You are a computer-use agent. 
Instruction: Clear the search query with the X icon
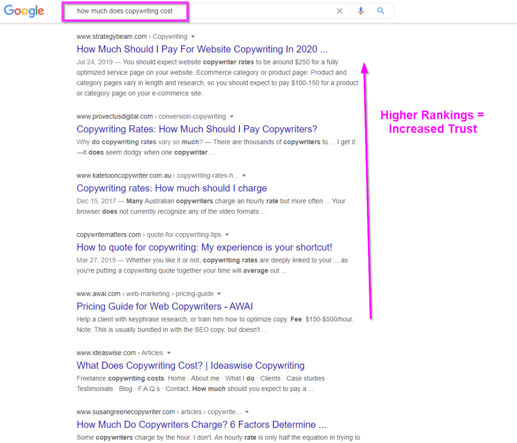(x=339, y=11)
